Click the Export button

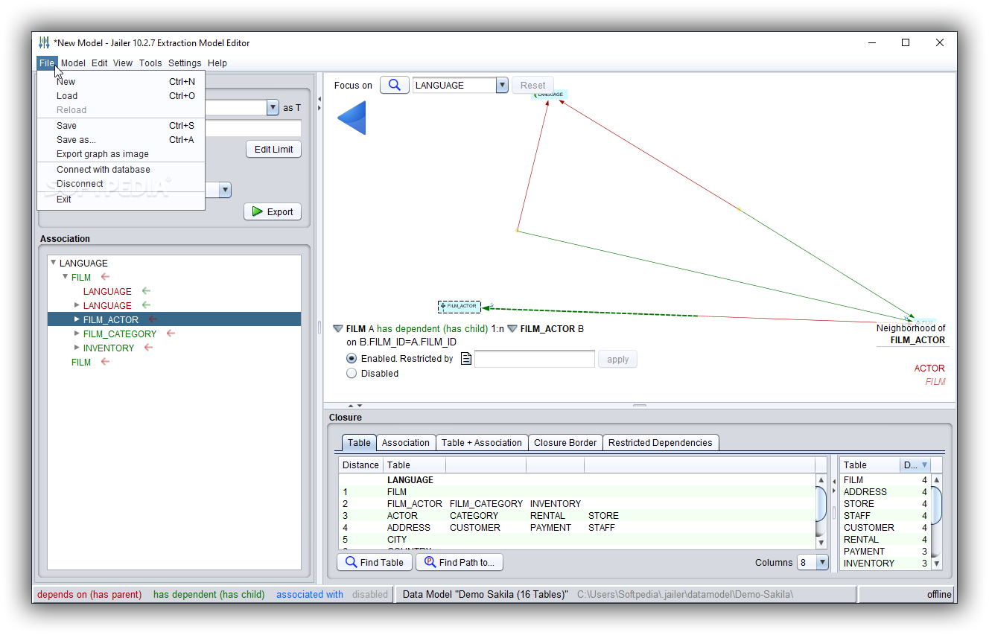pyautogui.click(x=273, y=211)
